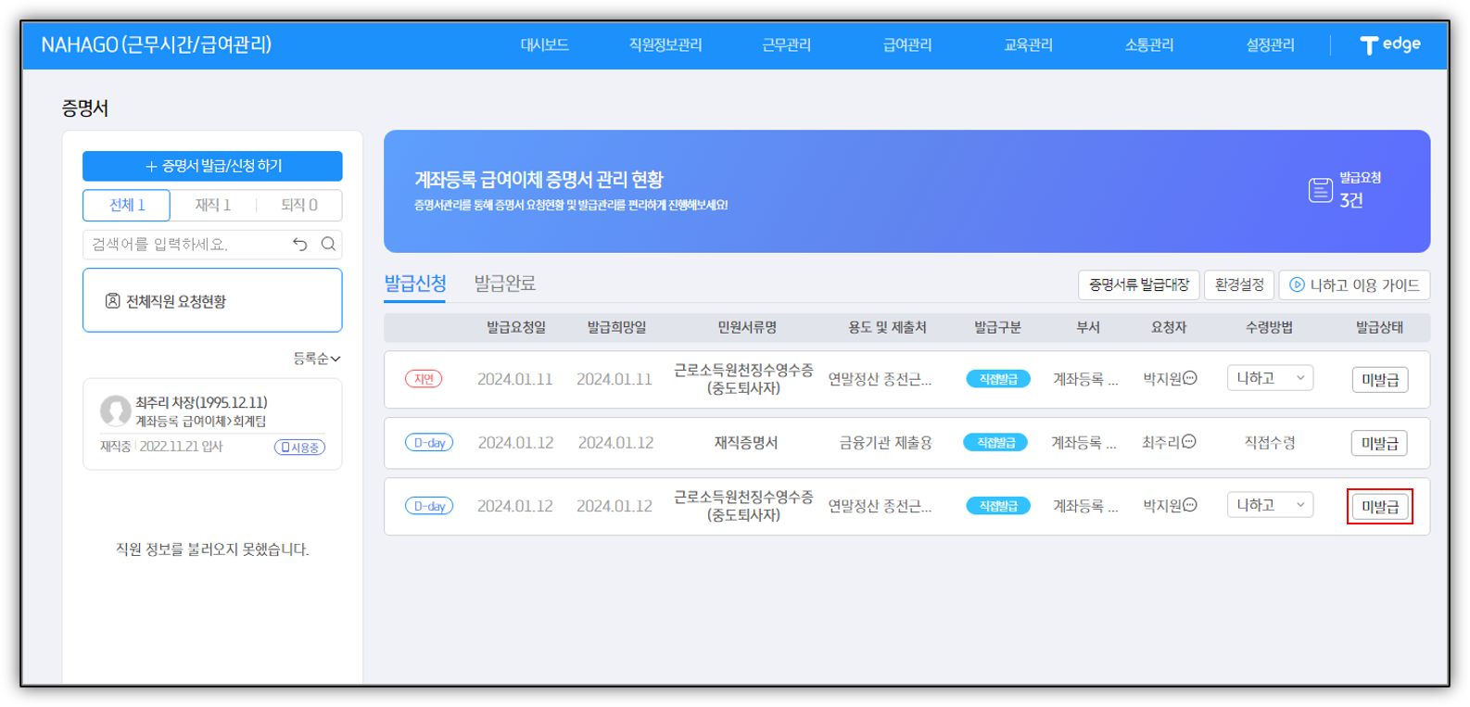
Task: Open 수령방법 dropdown in the 지연 row
Action: [1270, 378]
